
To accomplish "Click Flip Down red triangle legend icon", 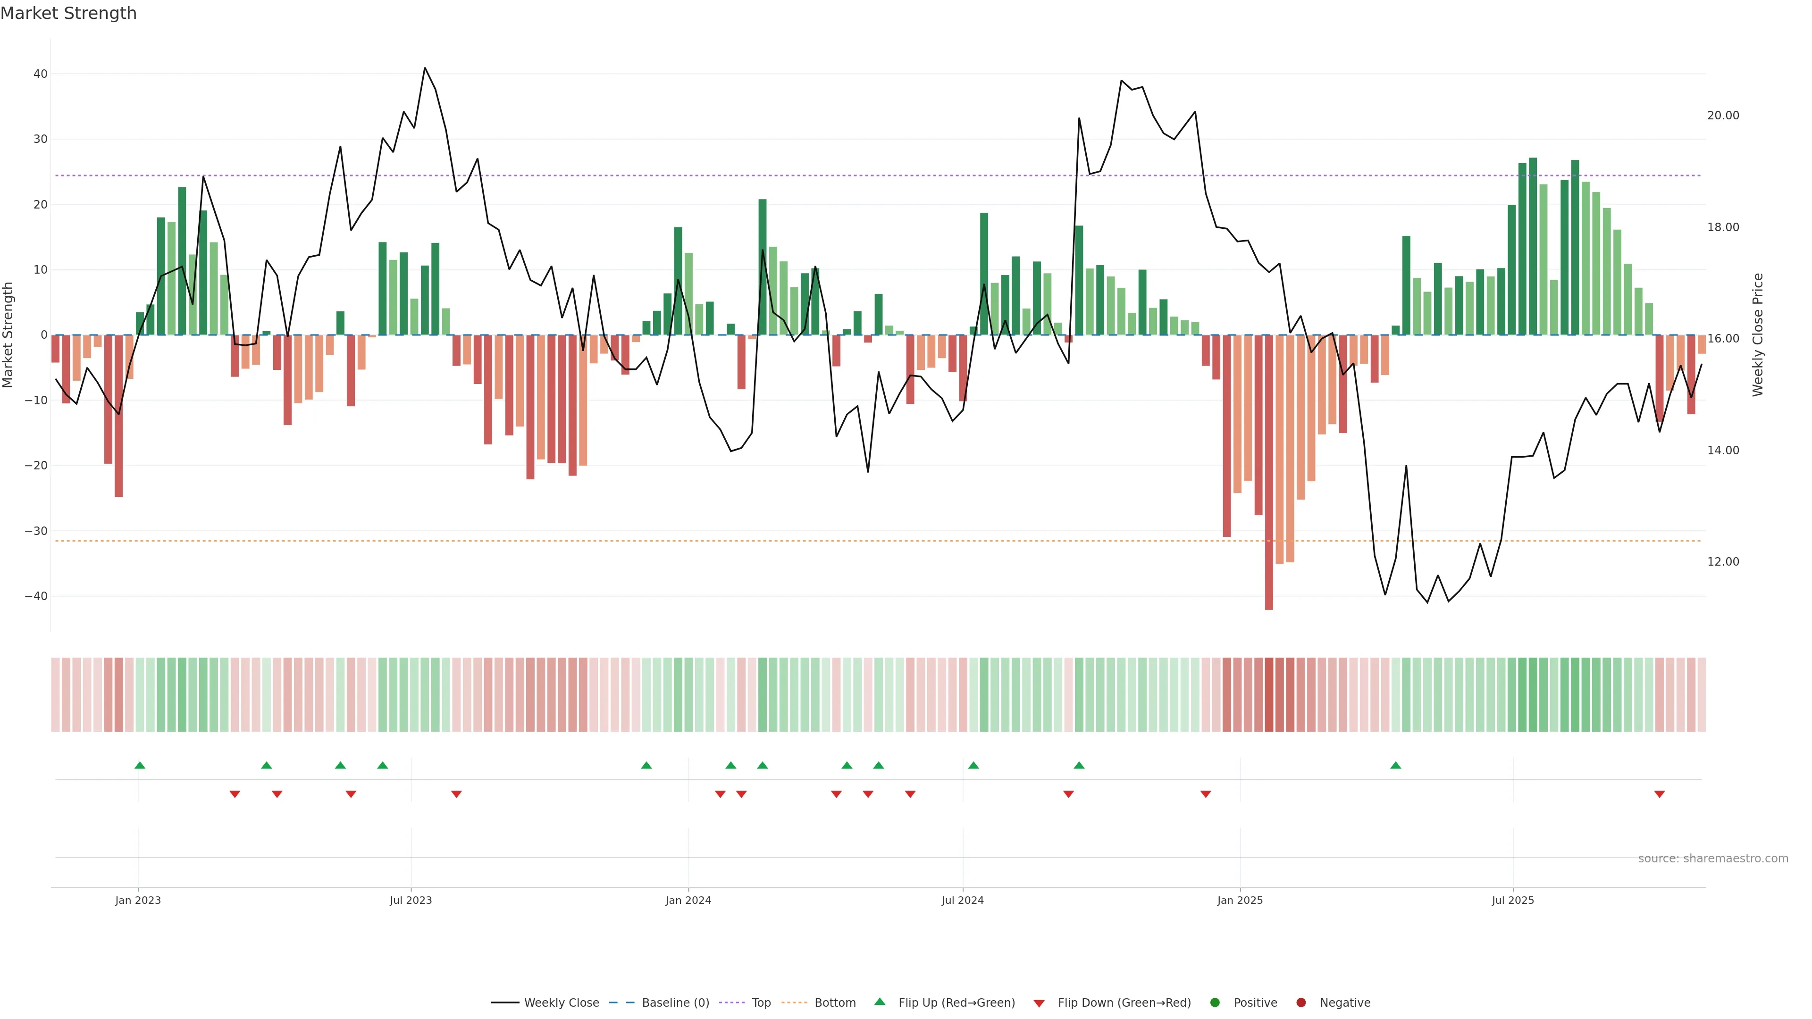I will (x=1039, y=1003).
